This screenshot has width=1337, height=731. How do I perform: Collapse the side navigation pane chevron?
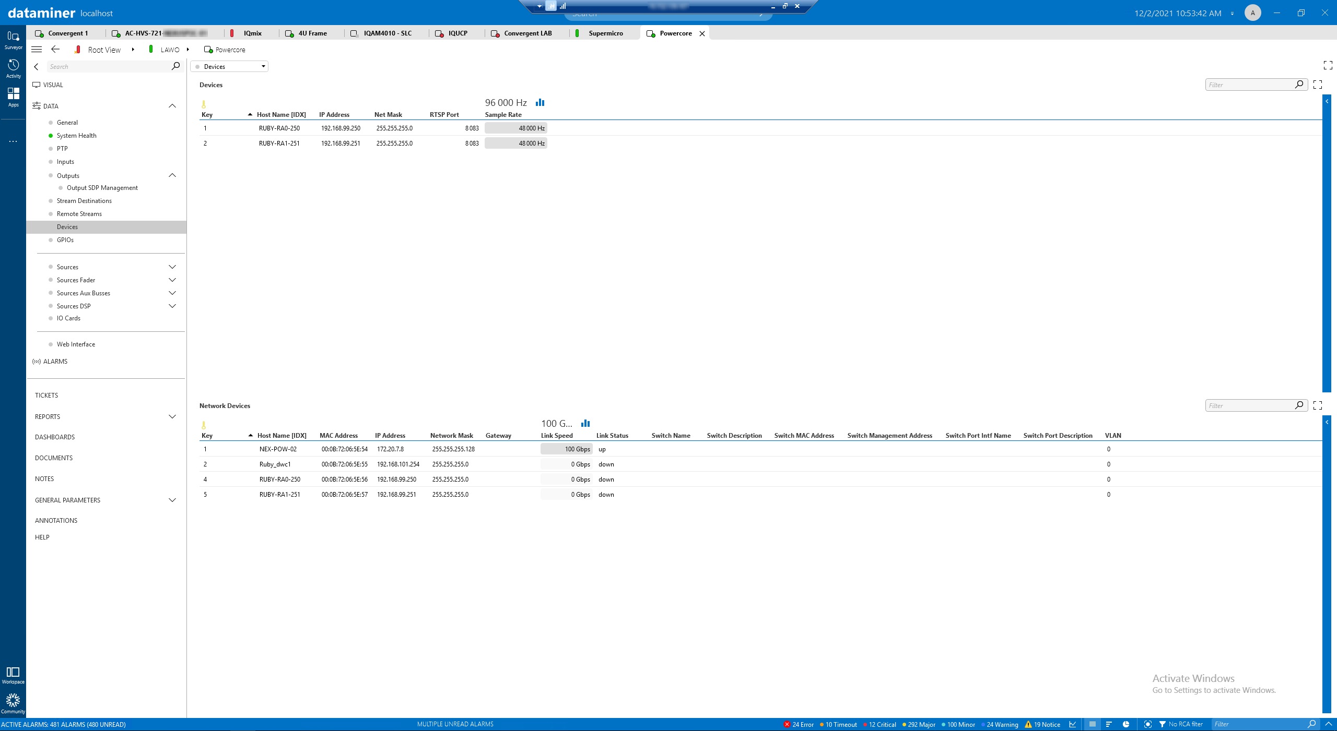click(x=36, y=67)
